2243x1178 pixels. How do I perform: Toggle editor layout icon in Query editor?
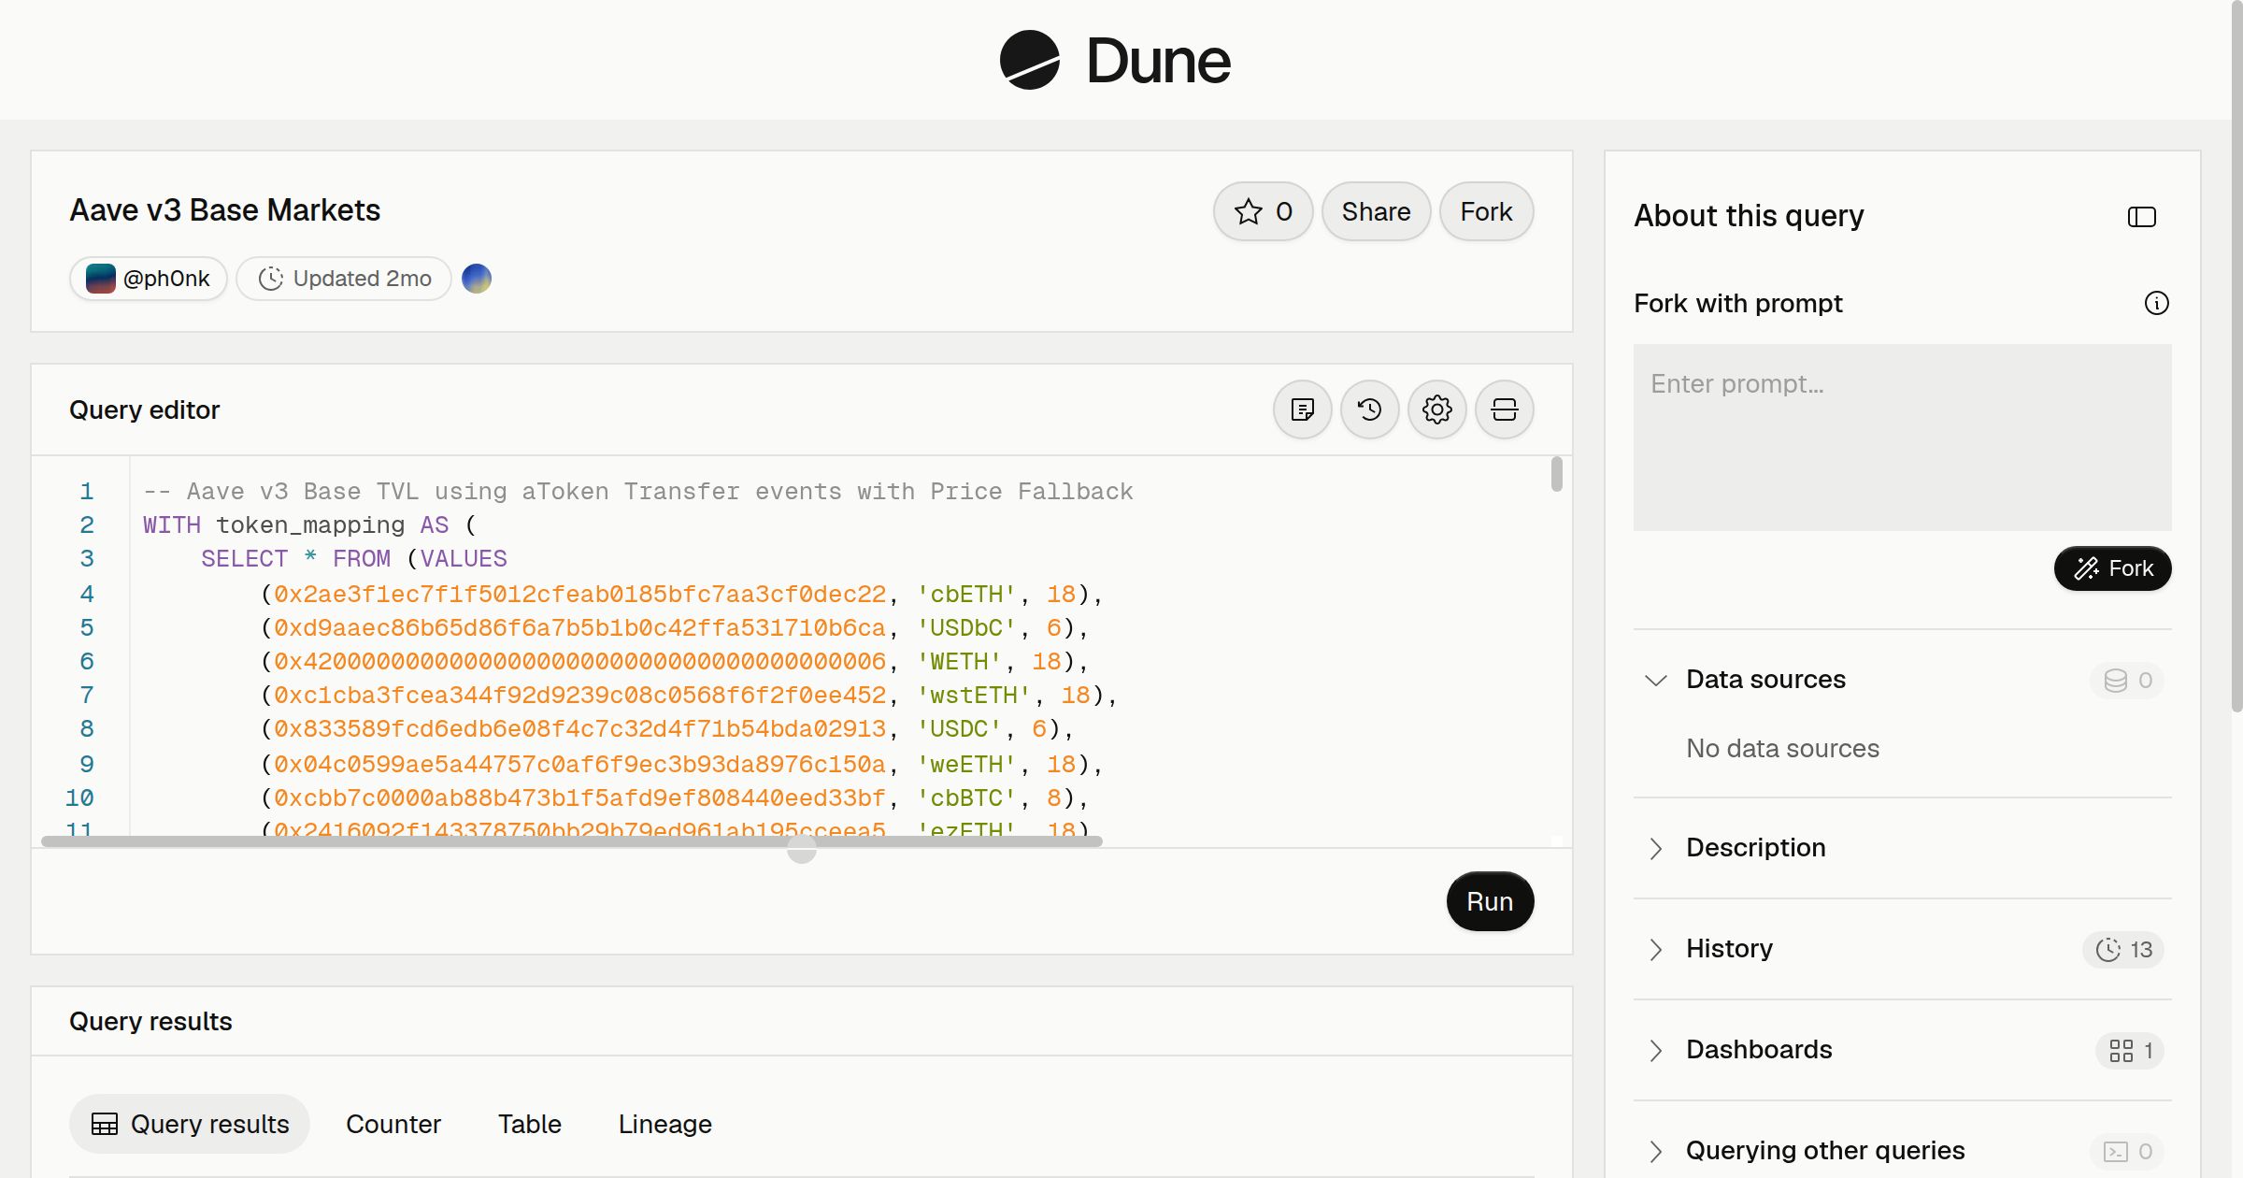1505,409
